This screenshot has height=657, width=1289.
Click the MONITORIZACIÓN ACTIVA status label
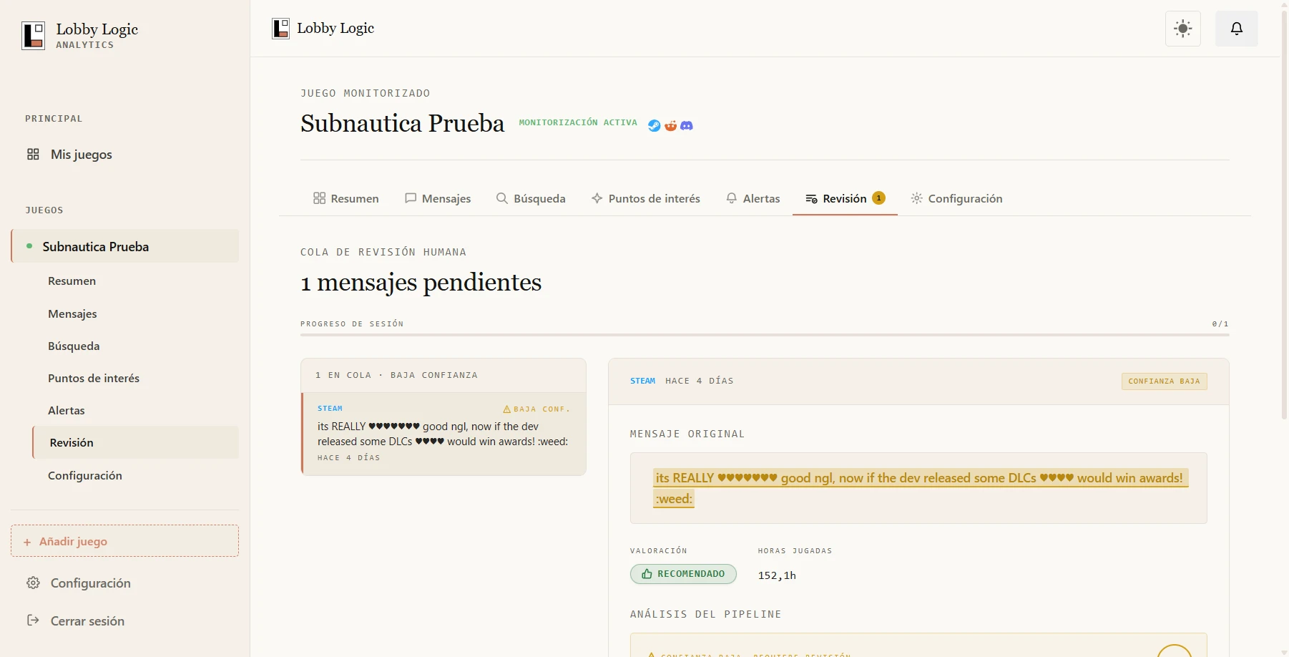coord(578,122)
